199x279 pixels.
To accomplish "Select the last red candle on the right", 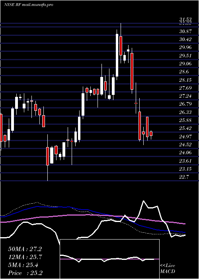I will 151,134.
